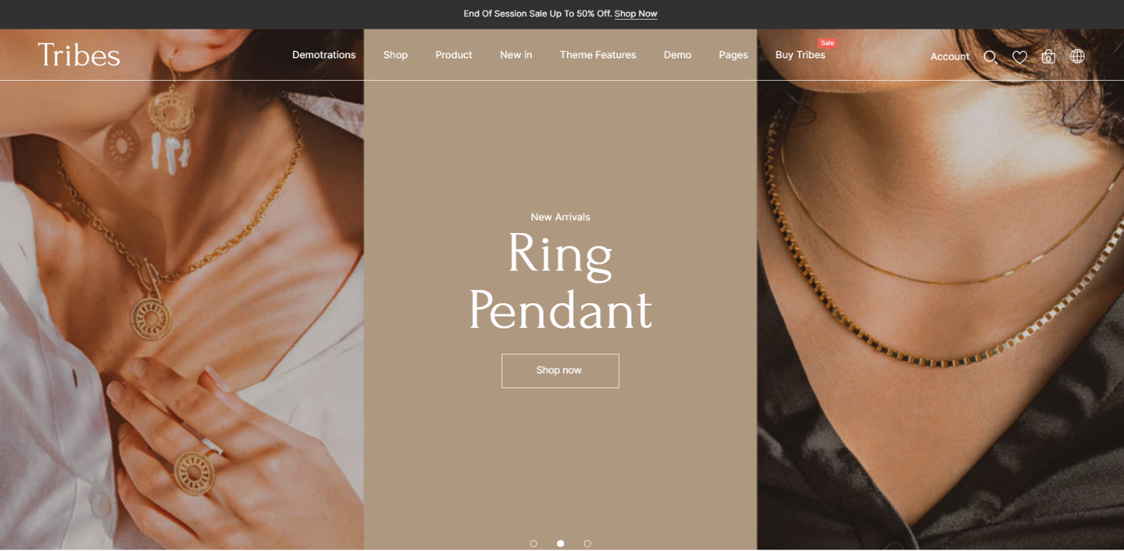Open the wishlist heart icon
Image resolution: width=1124 pixels, height=551 pixels.
pos(1019,57)
